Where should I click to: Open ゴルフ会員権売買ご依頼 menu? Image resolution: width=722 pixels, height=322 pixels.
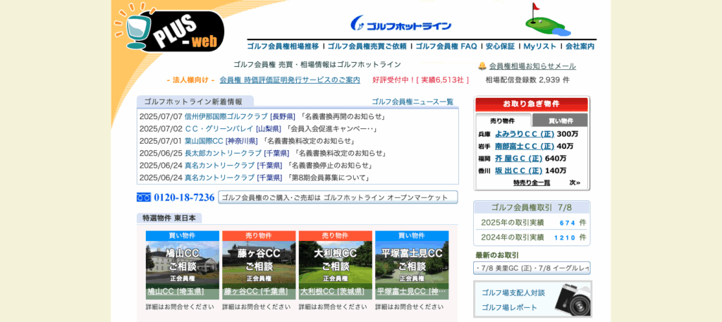367,47
